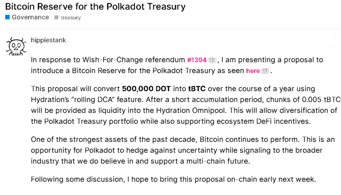Click the bold "tBTC" text
Viewport: 341px width, 195px height.
click(x=198, y=88)
